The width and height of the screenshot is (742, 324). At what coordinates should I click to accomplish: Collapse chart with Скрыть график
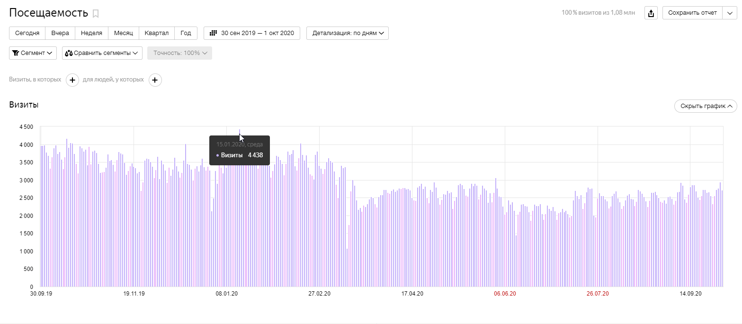point(706,106)
